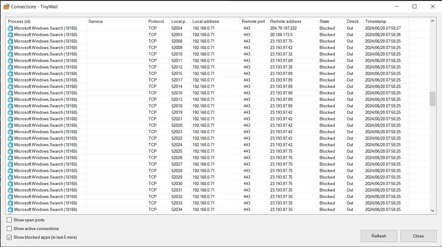The image size is (442, 247).
Task: Click the local port cell 52029
Action: [x=177, y=177]
